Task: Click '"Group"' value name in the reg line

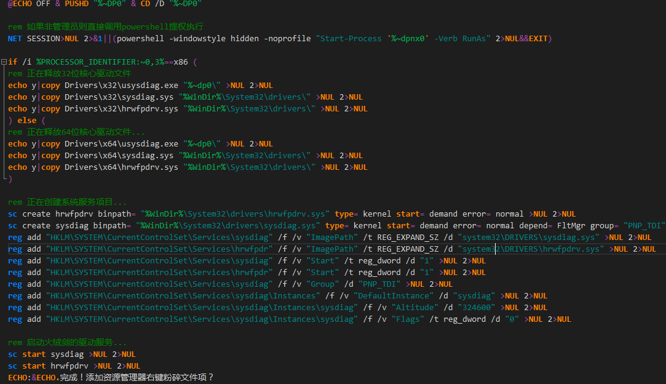Action: (x=323, y=284)
